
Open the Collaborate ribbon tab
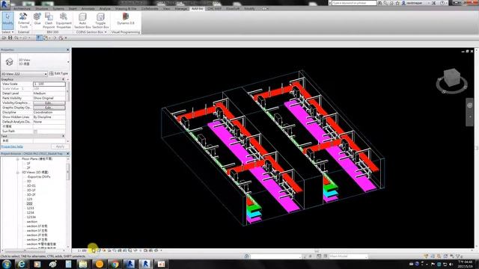(150, 8)
